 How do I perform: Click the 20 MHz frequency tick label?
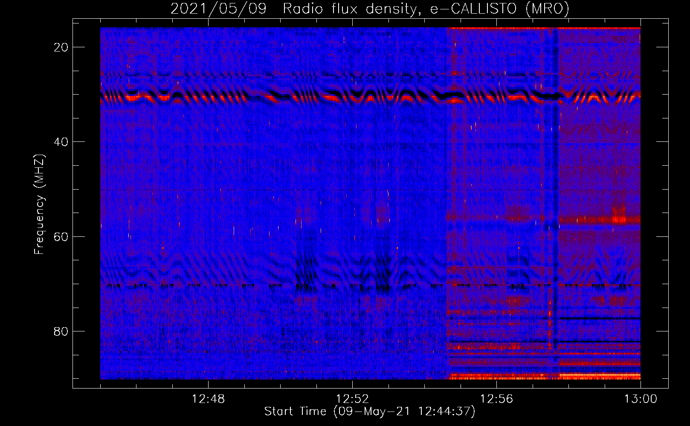click(x=61, y=47)
